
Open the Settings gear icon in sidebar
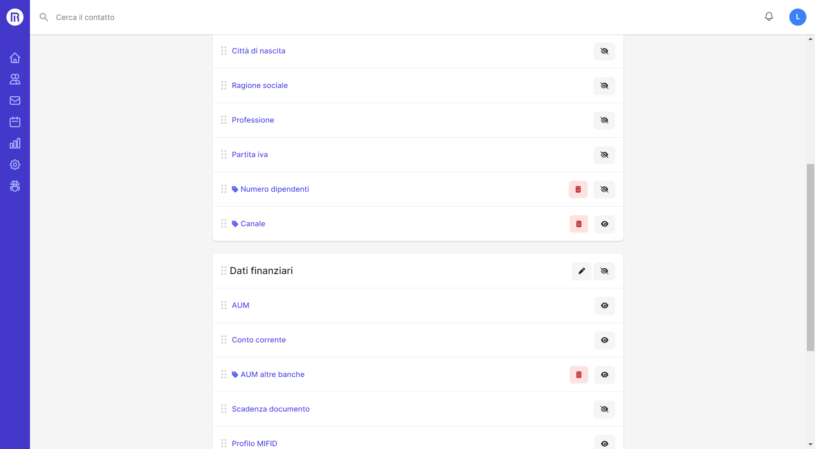point(15,165)
